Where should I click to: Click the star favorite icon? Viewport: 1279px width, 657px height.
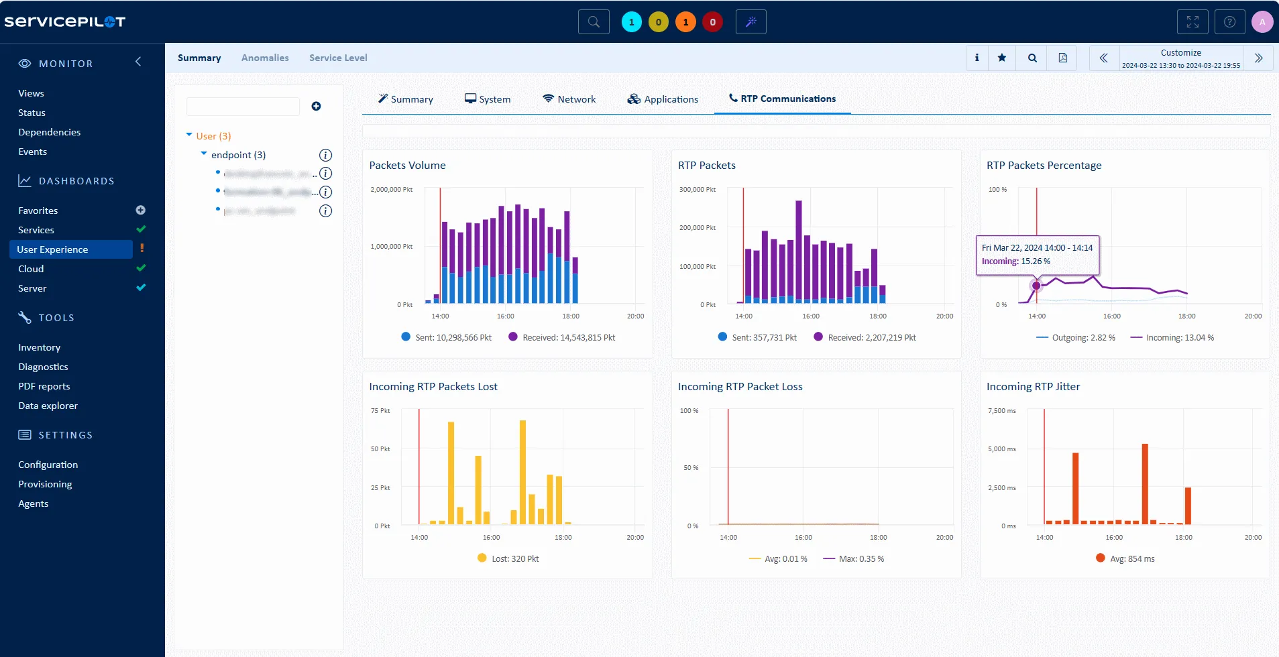click(1001, 58)
